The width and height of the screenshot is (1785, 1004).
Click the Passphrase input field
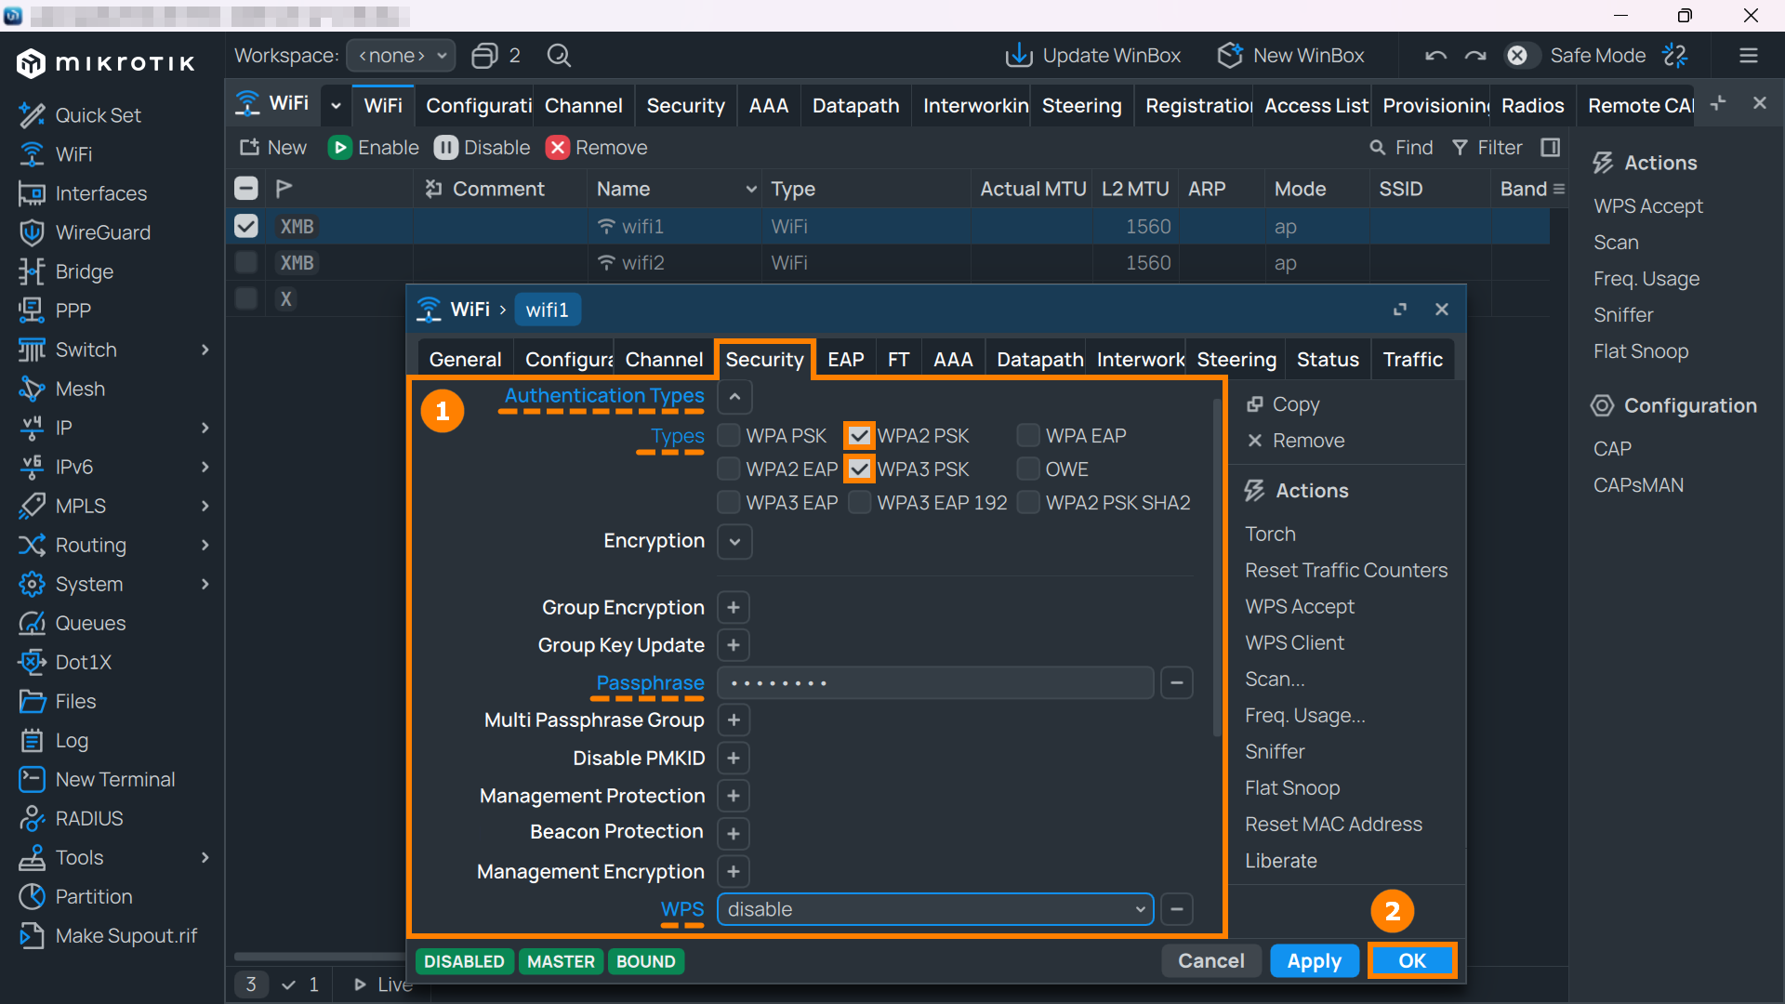(935, 683)
